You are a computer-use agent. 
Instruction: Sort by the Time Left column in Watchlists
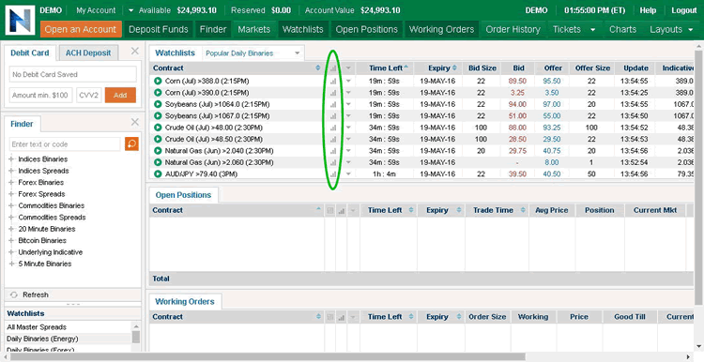[386, 68]
